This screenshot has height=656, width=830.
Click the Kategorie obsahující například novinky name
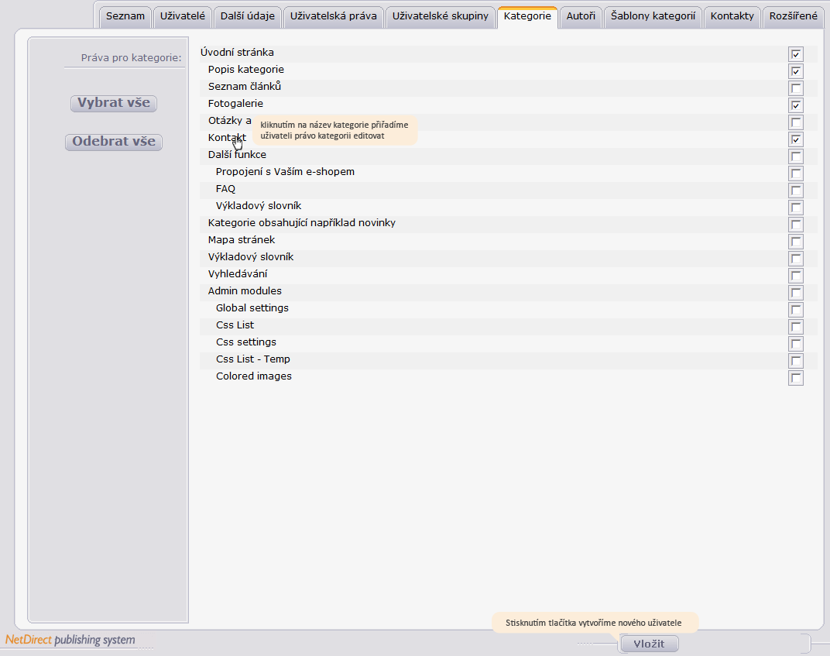pos(302,223)
